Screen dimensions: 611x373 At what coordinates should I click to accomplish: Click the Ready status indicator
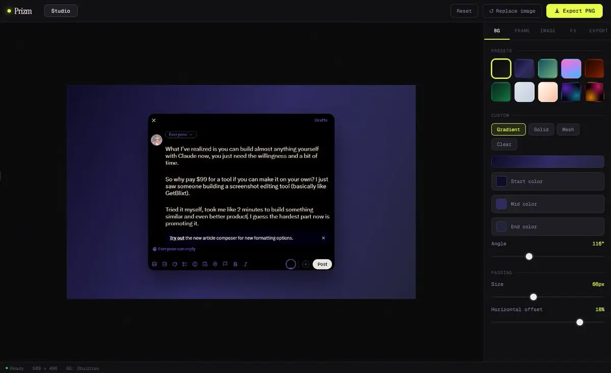tap(14, 368)
